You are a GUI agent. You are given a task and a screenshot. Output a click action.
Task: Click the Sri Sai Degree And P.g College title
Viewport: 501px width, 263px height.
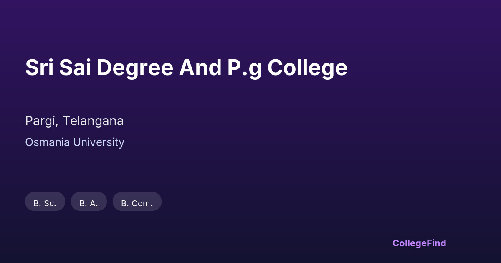[x=186, y=68]
